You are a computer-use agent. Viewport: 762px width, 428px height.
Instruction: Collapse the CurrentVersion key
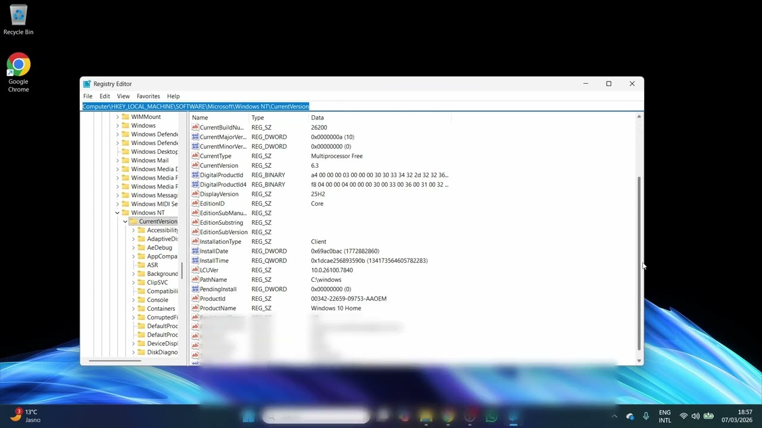125,221
